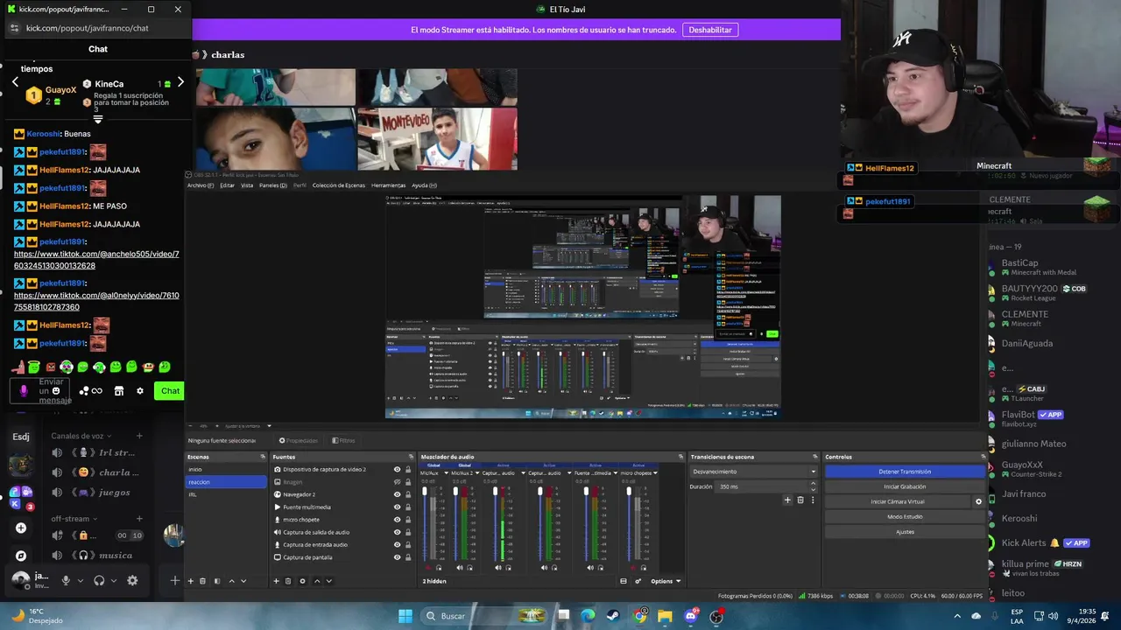1121x630 pixels.
Task: Open Kick chat settings gear
Action: pos(140,391)
